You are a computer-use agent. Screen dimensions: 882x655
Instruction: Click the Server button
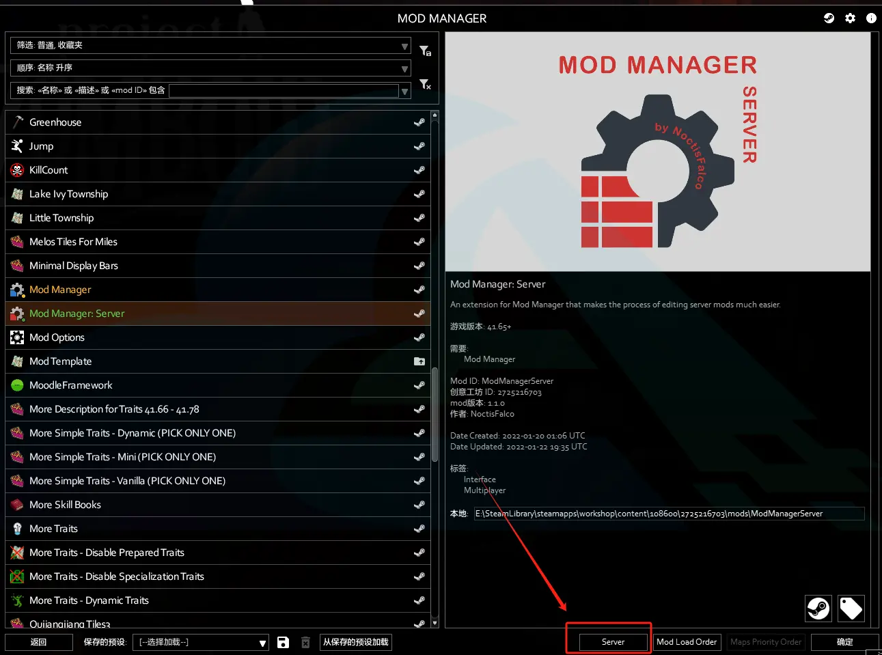click(x=613, y=642)
